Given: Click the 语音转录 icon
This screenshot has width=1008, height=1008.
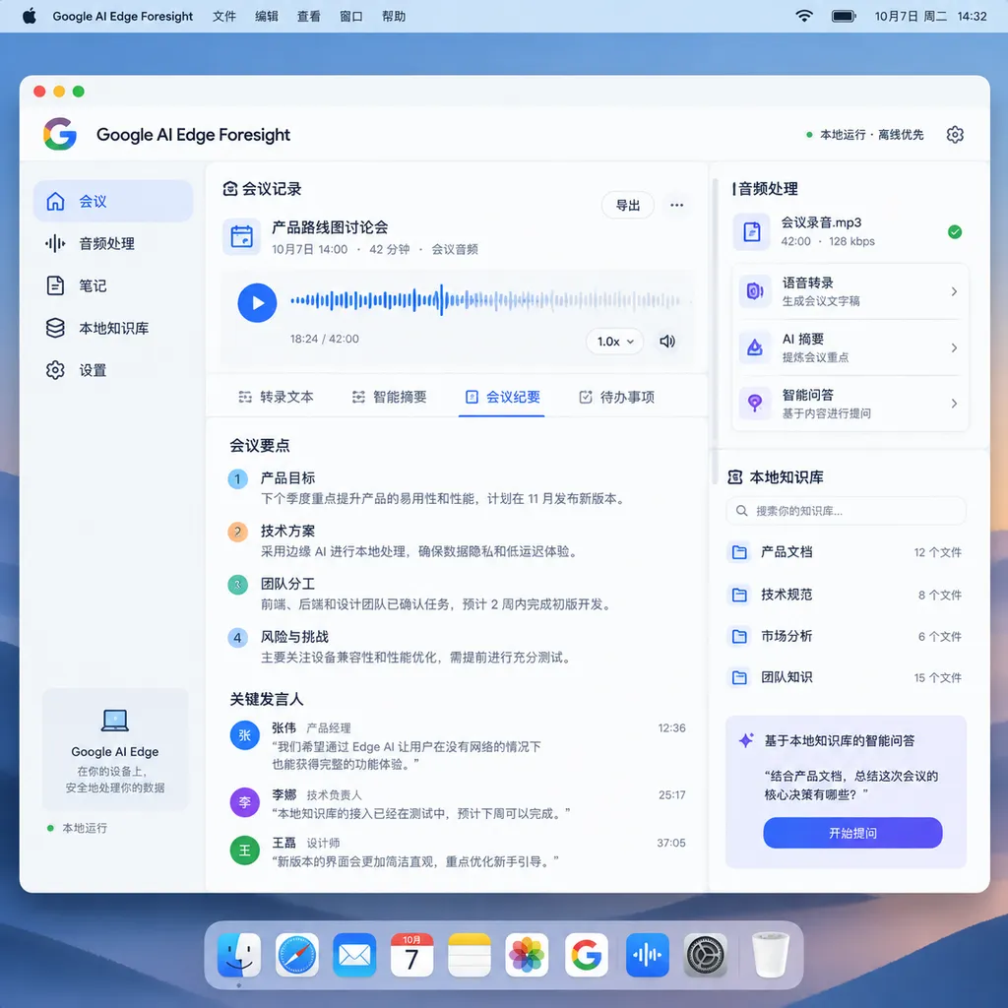Looking at the screenshot, I should (x=755, y=291).
